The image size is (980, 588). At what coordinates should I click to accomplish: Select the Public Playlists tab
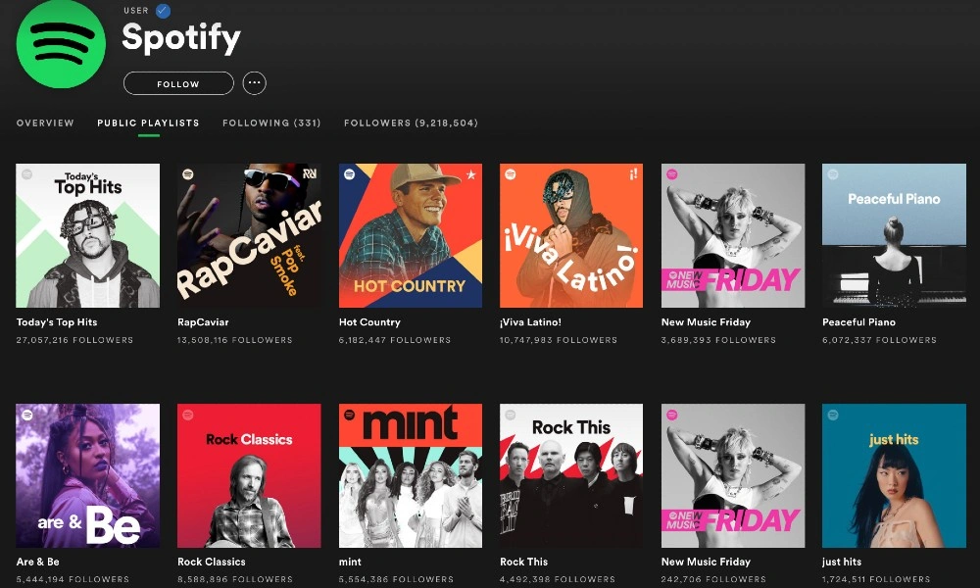[x=148, y=123]
